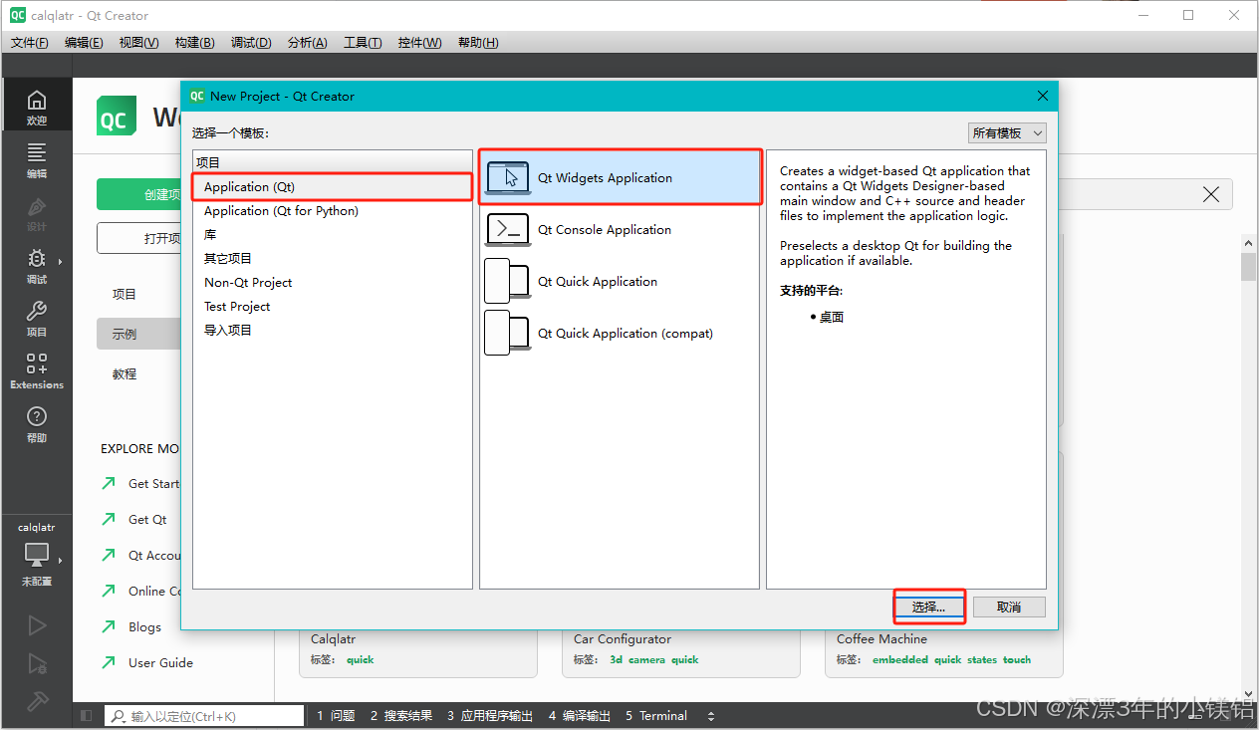The image size is (1259, 730).
Task: Open the 构建(B) menu
Action: click(194, 42)
